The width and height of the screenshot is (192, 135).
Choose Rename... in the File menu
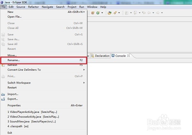pyautogui.click(x=44, y=60)
